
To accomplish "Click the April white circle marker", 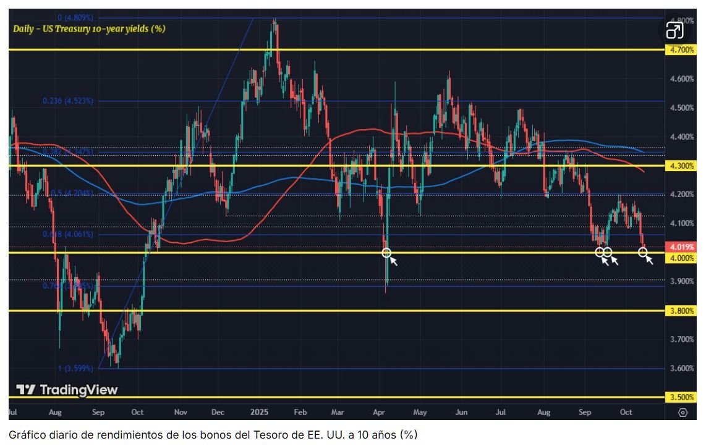I will 386,253.
